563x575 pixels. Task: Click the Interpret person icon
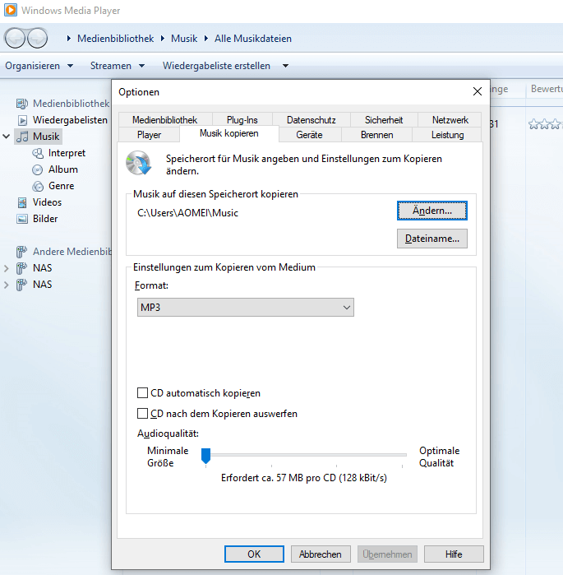click(38, 153)
